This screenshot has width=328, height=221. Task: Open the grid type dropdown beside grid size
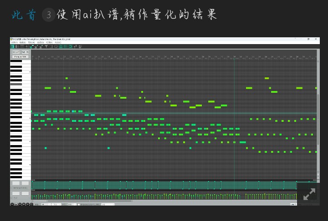[56, 204]
